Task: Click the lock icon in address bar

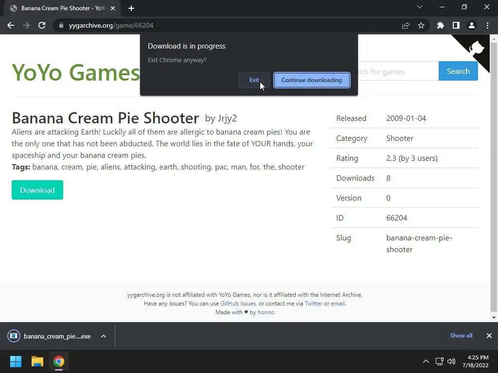Action: [61, 25]
